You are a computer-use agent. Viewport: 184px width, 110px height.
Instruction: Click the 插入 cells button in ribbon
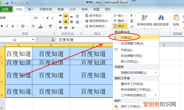point(120,16)
